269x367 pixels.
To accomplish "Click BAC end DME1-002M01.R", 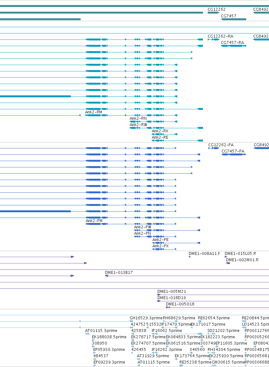I will coord(242,260).
